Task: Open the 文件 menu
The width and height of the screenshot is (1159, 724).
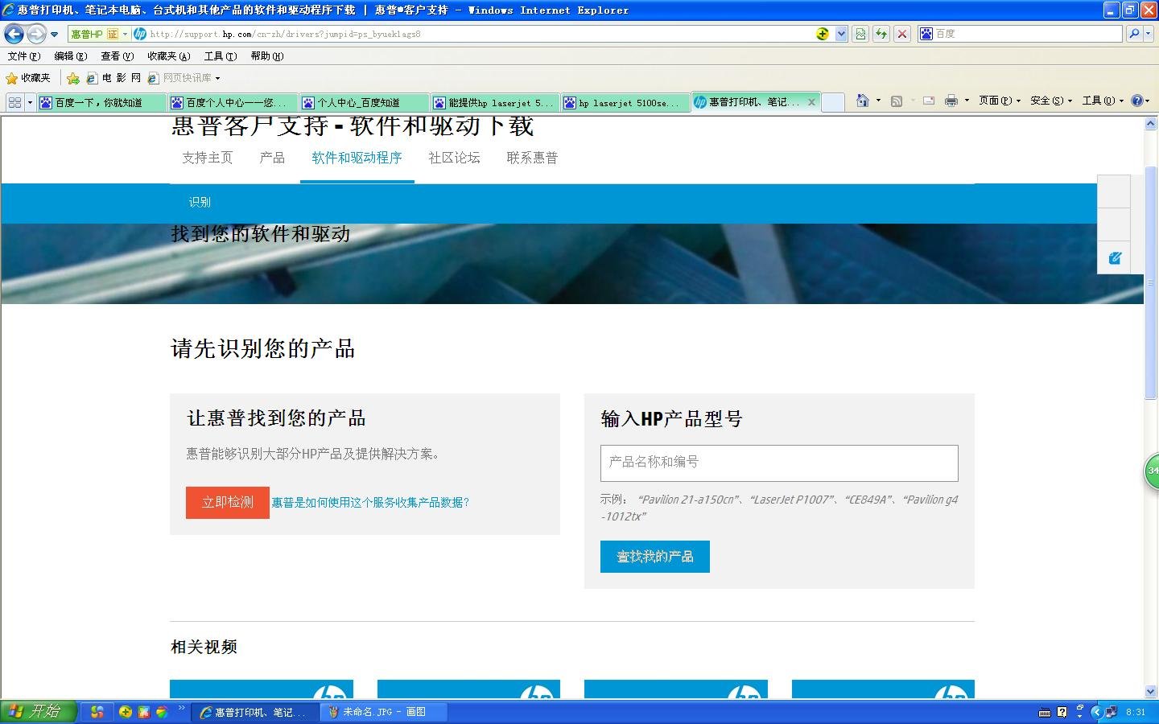Action: [23, 56]
